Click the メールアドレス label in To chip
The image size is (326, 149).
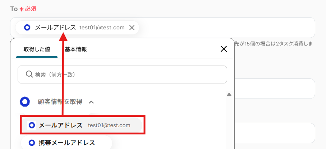click(55, 28)
